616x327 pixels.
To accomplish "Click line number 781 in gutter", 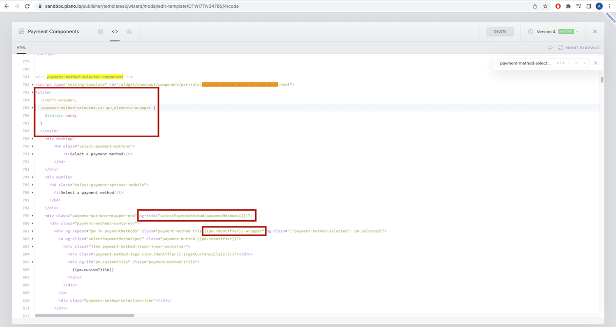I will [26, 77].
